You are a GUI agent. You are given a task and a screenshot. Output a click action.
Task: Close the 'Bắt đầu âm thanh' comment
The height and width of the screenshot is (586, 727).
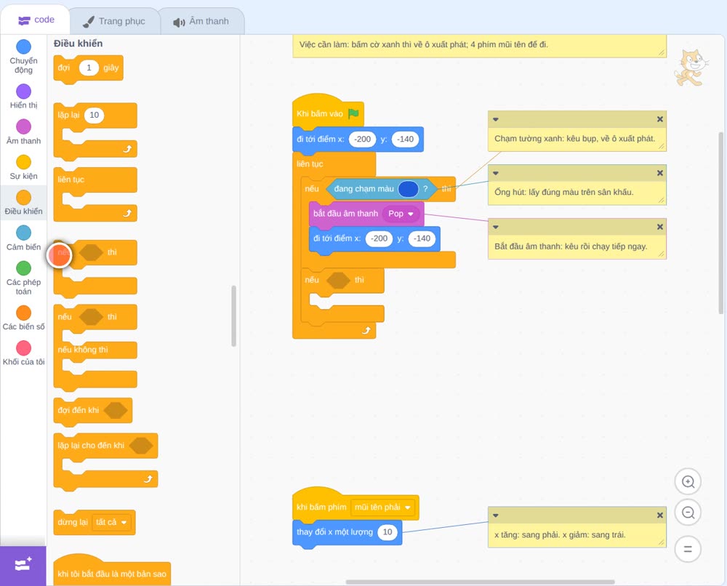tap(660, 227)
